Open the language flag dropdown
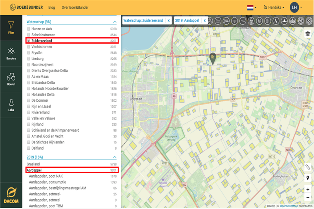This screenshot has width=314, height=209. 252,7
